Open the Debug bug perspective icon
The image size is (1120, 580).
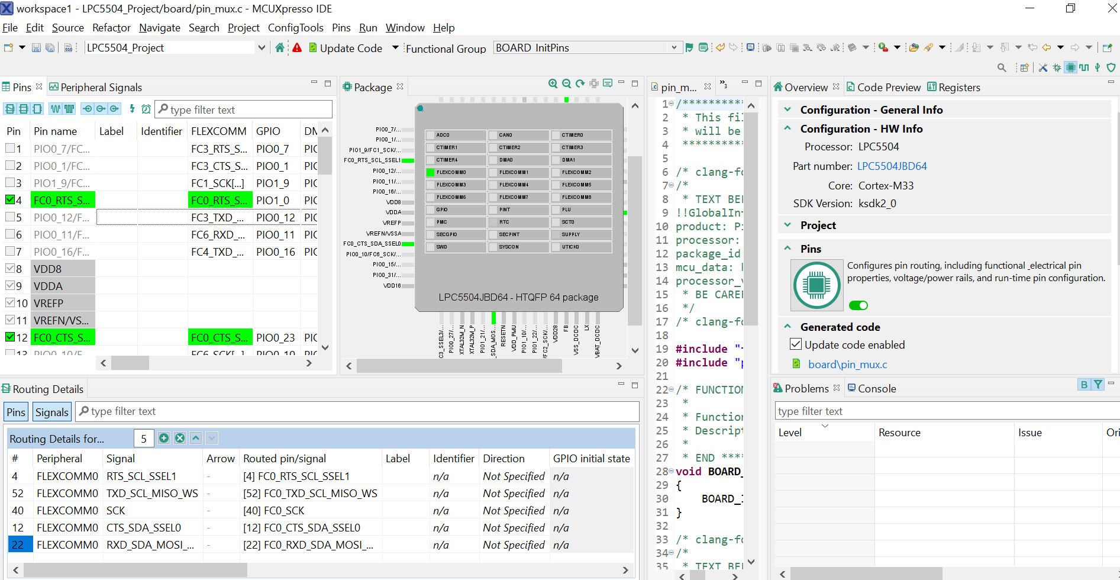(x=1057, y=67)
